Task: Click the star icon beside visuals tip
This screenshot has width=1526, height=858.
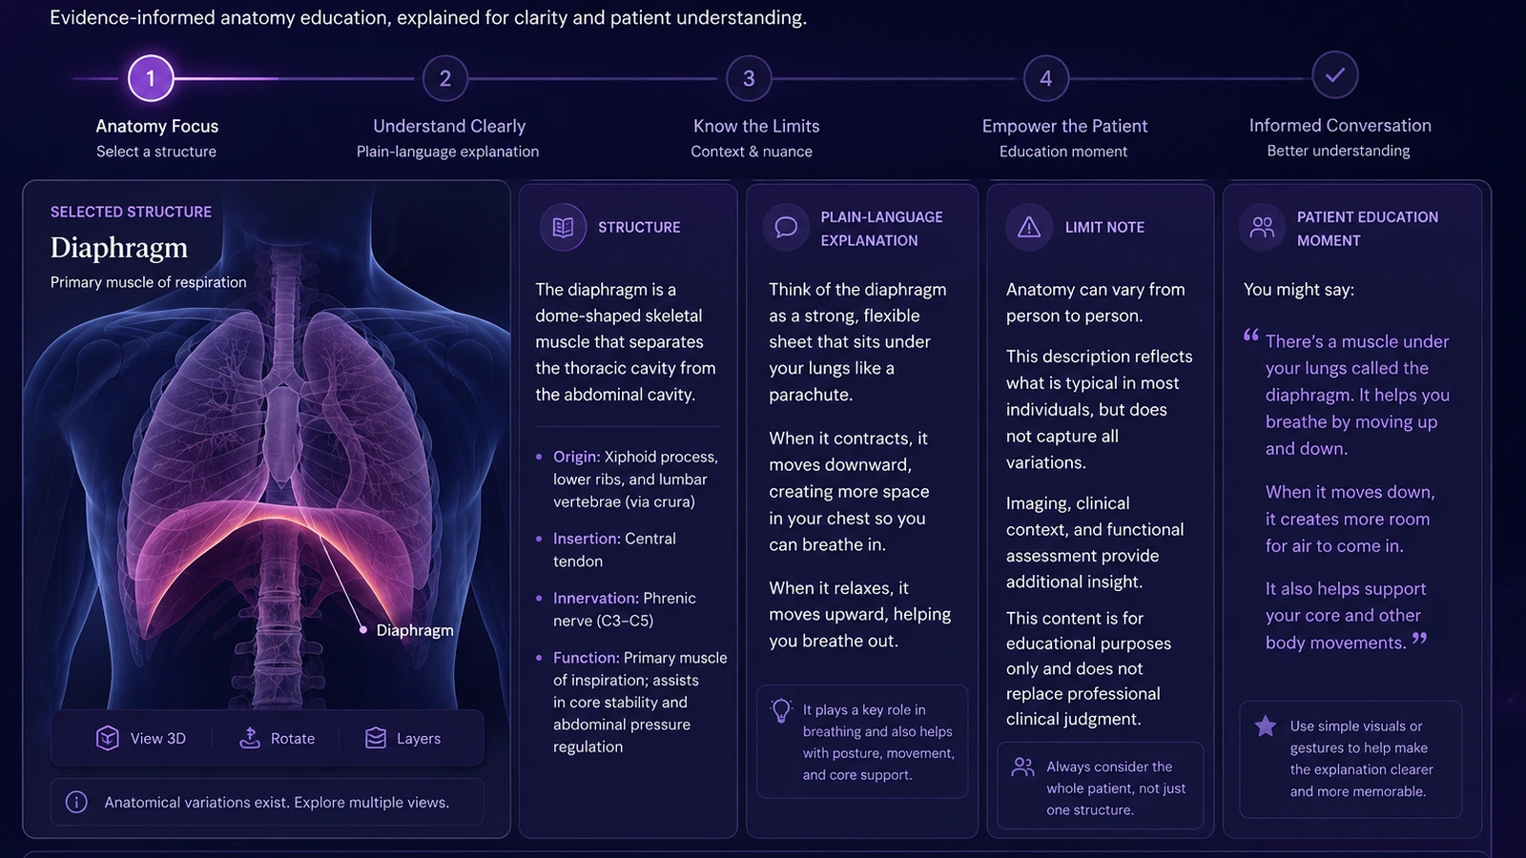Action: click(x=1266, y=726)
